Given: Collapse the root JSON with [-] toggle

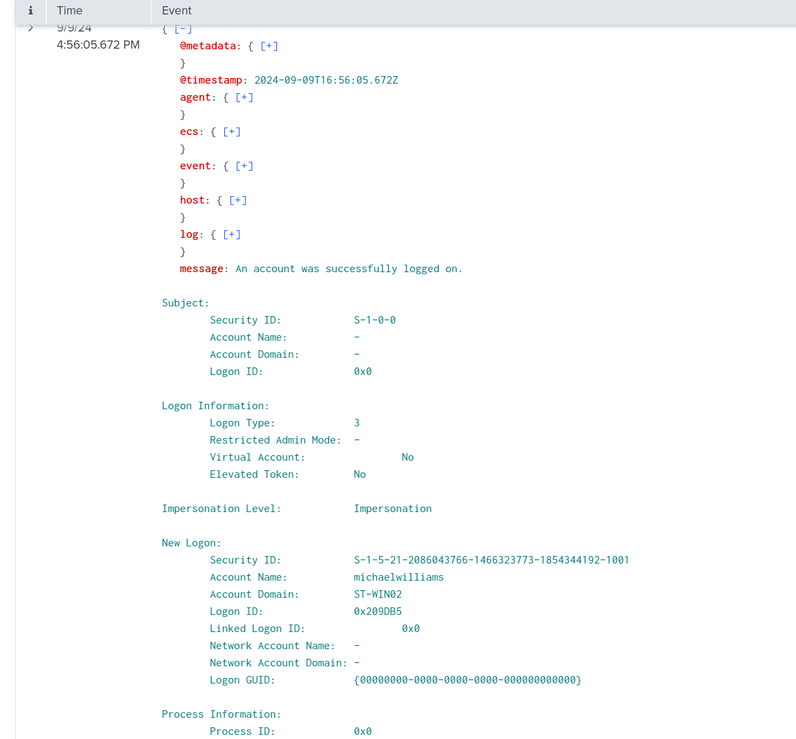Looking at the screenshot, I should (183, 29).
